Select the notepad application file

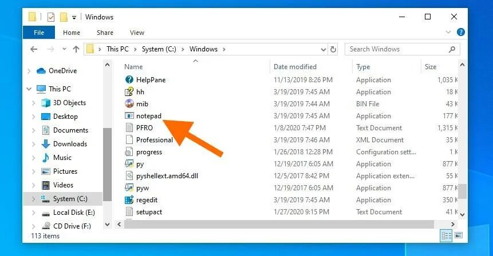(x=149, y=116)
